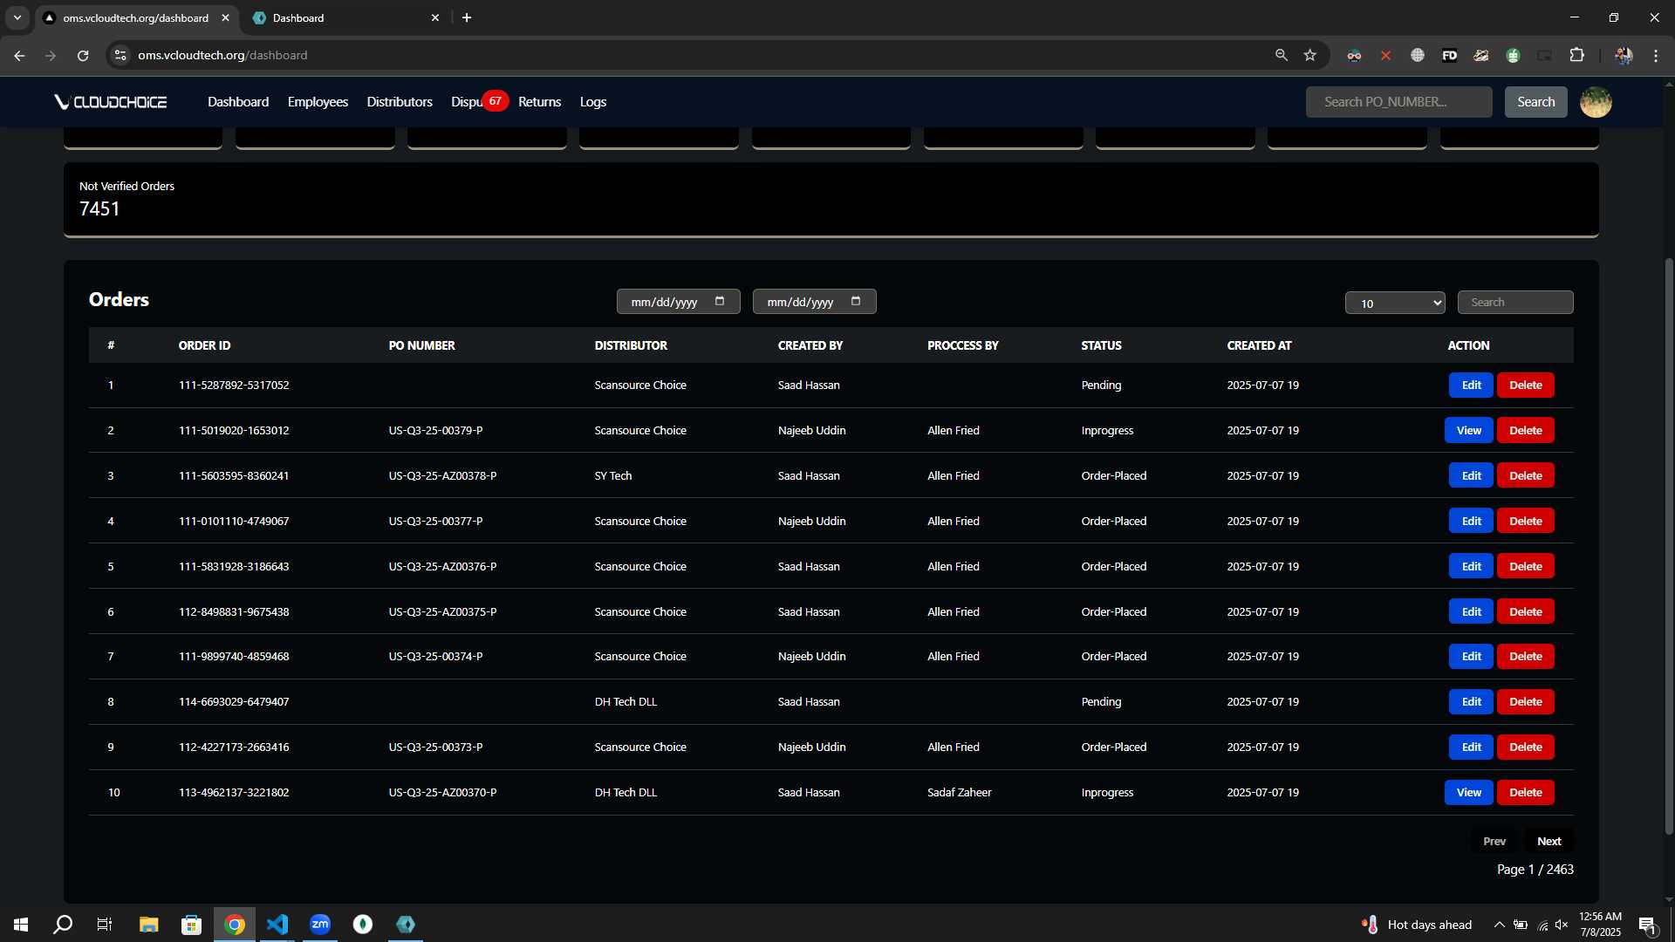The height and width of the screenshot is (942, 1675).
Task: Edit order 111-0101110-4749067
Action: [x=1471, y=521]
